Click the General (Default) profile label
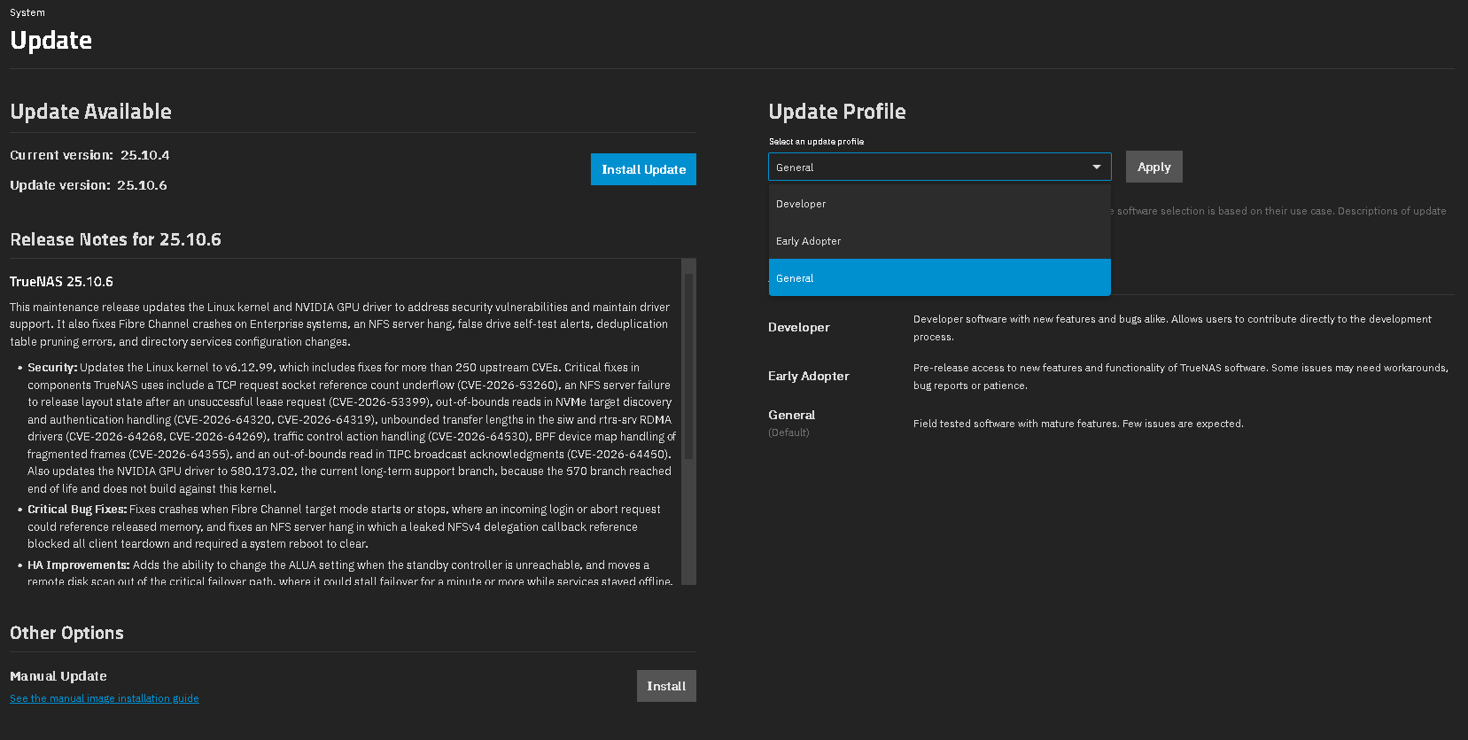This screenshot has width=1468, height=740. tap(791, 423)
